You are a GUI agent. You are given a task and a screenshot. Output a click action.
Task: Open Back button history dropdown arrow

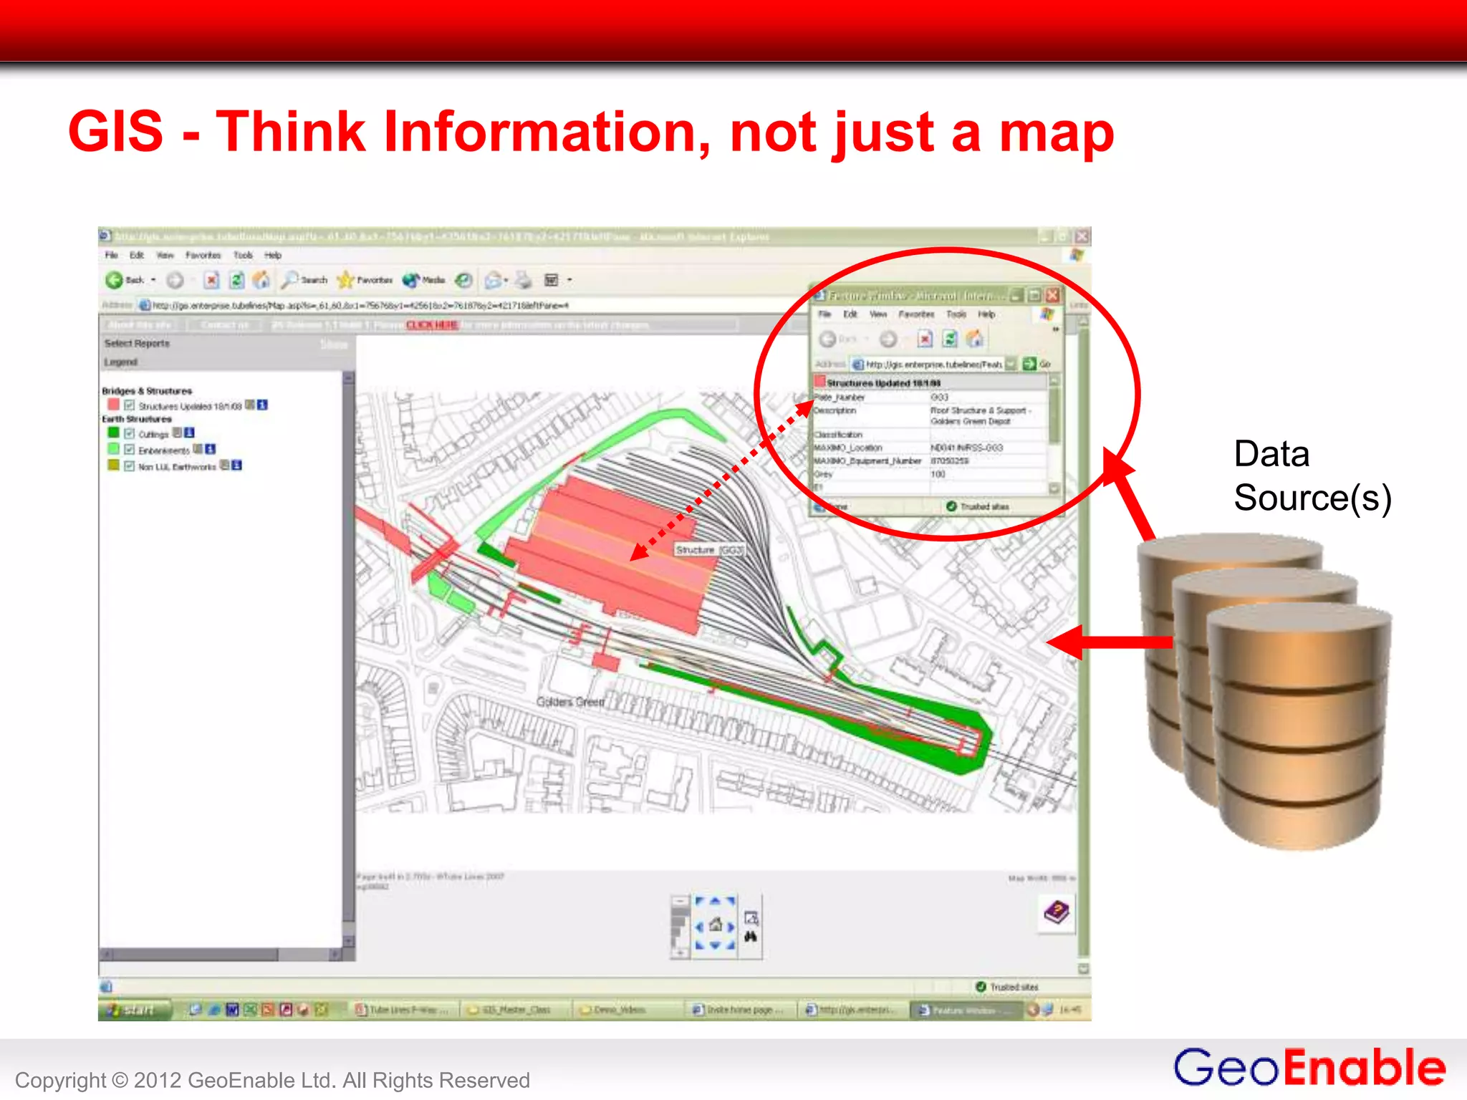pyautogui.click(x=153, y=280)
